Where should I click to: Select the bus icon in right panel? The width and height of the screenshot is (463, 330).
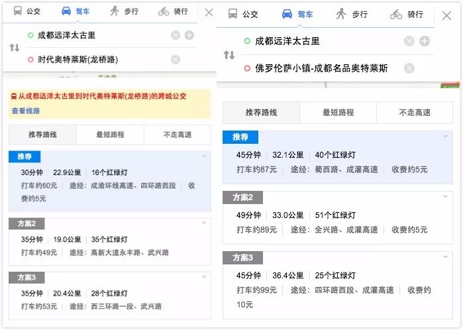pos(232,14)
